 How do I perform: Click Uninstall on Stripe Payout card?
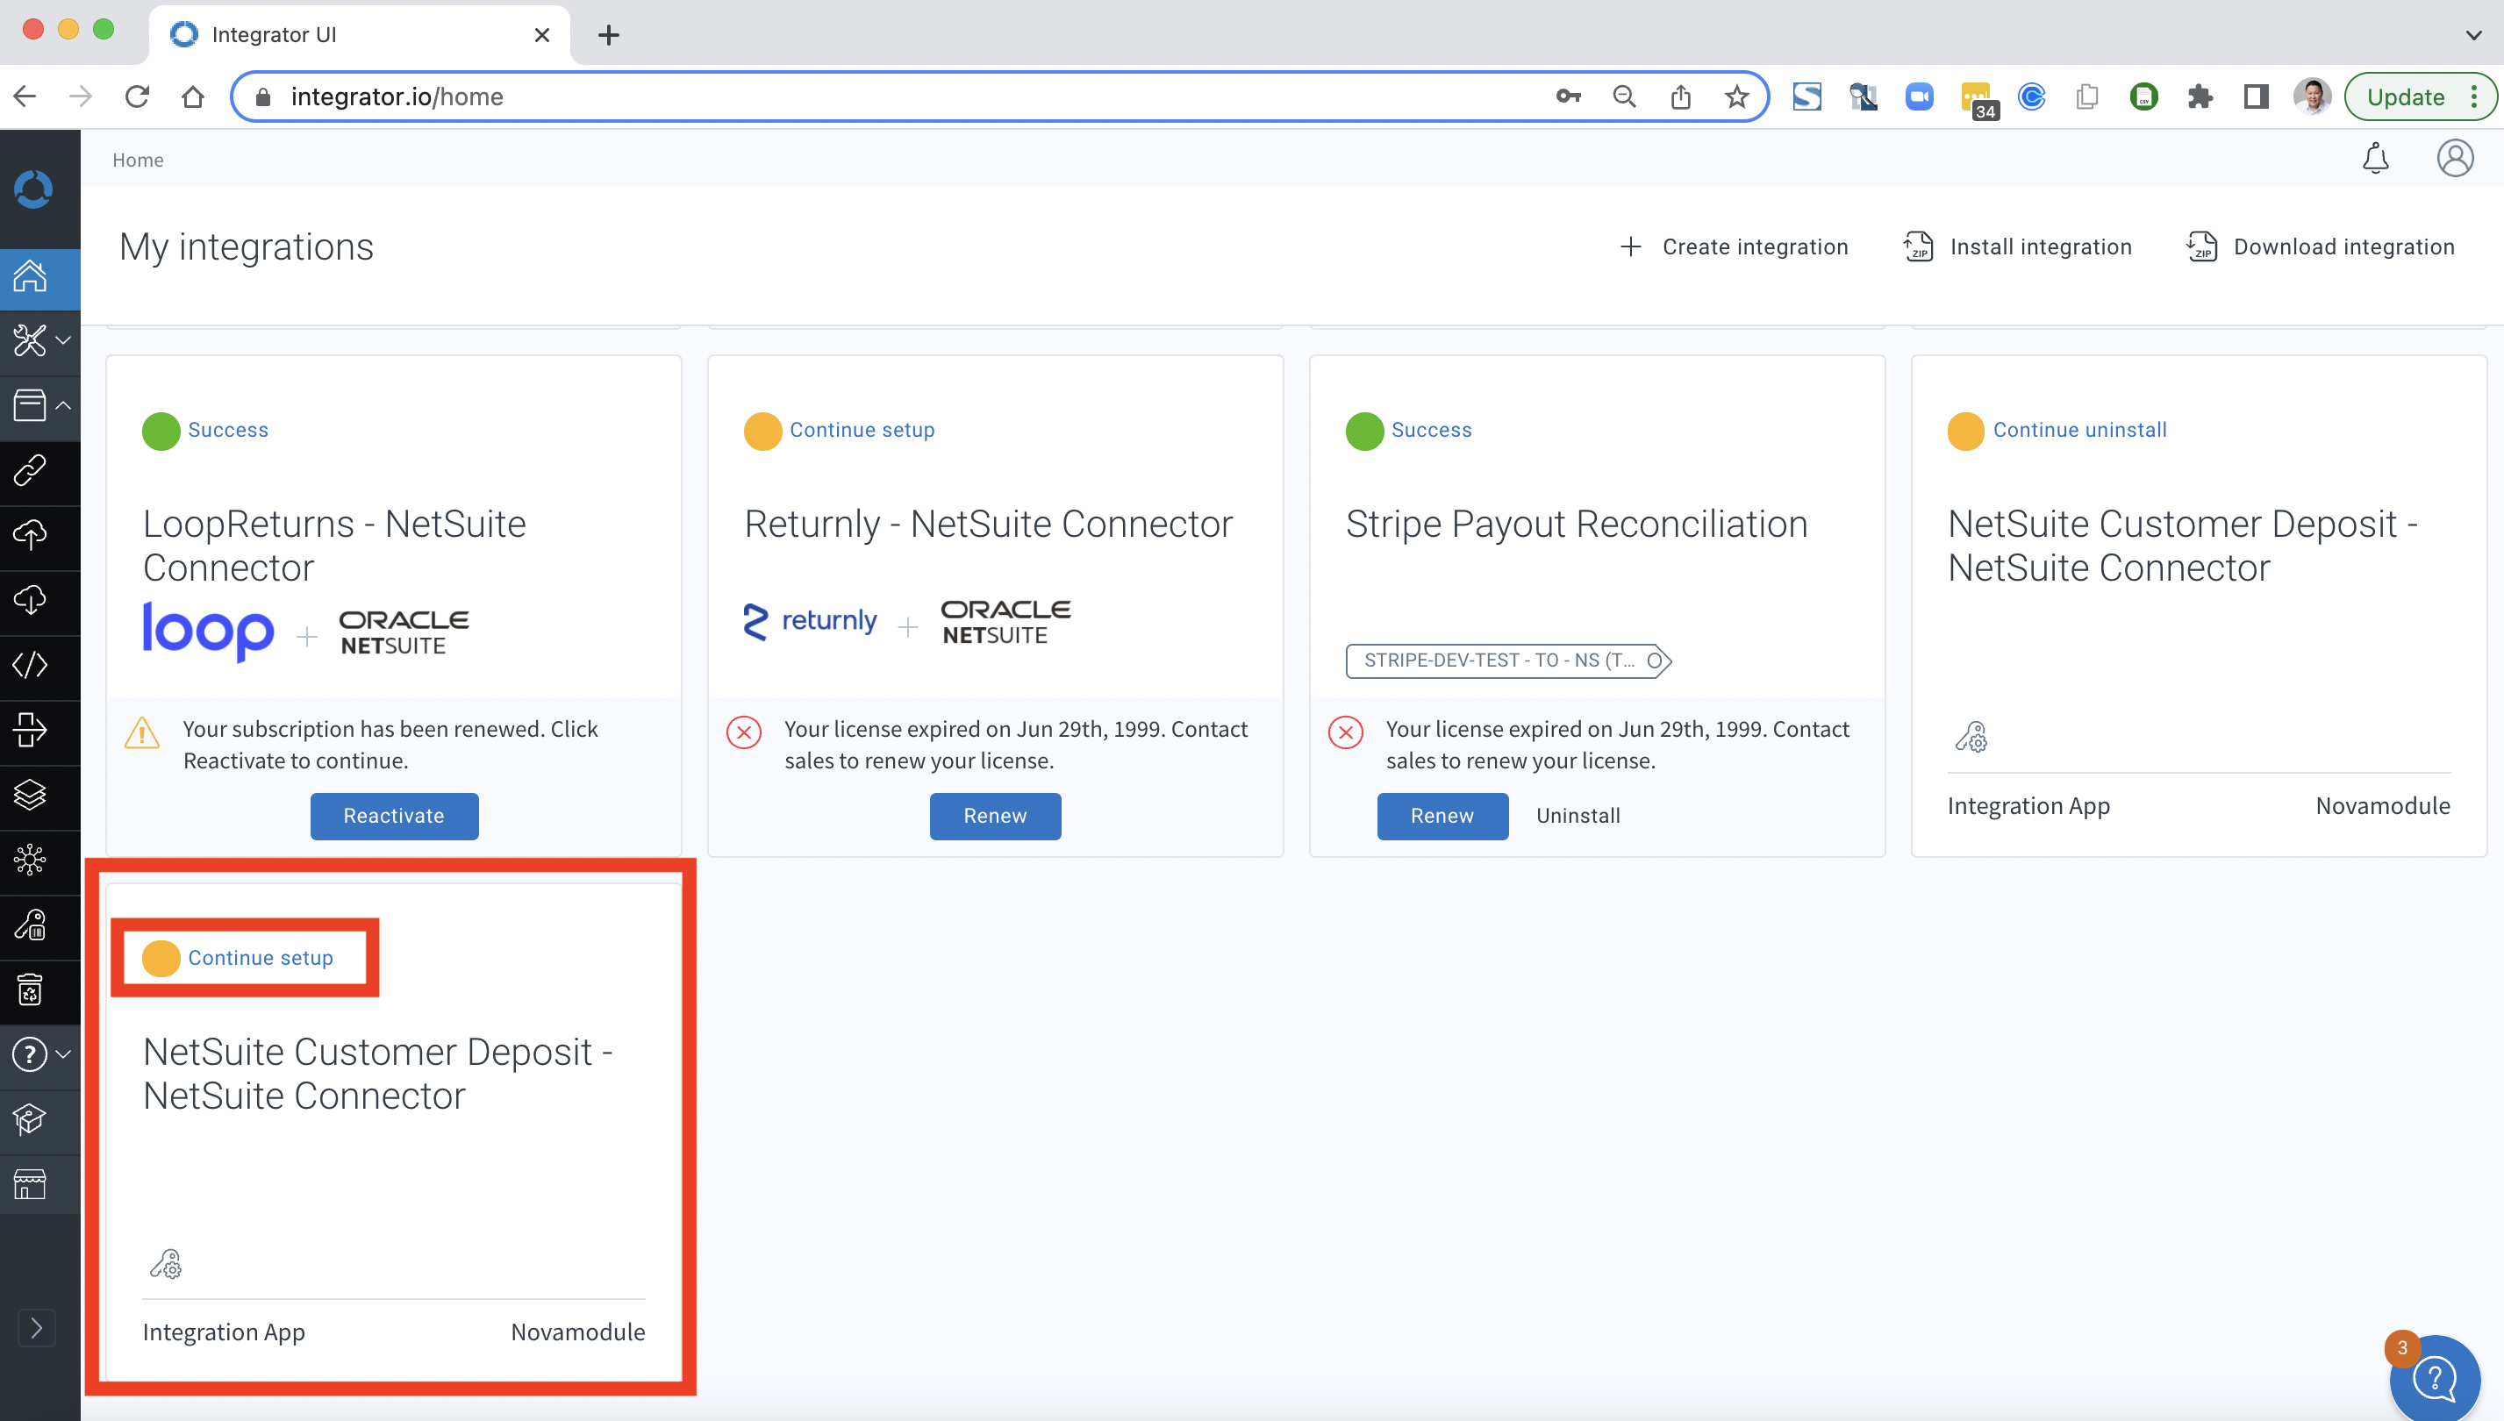[1578, 816]
